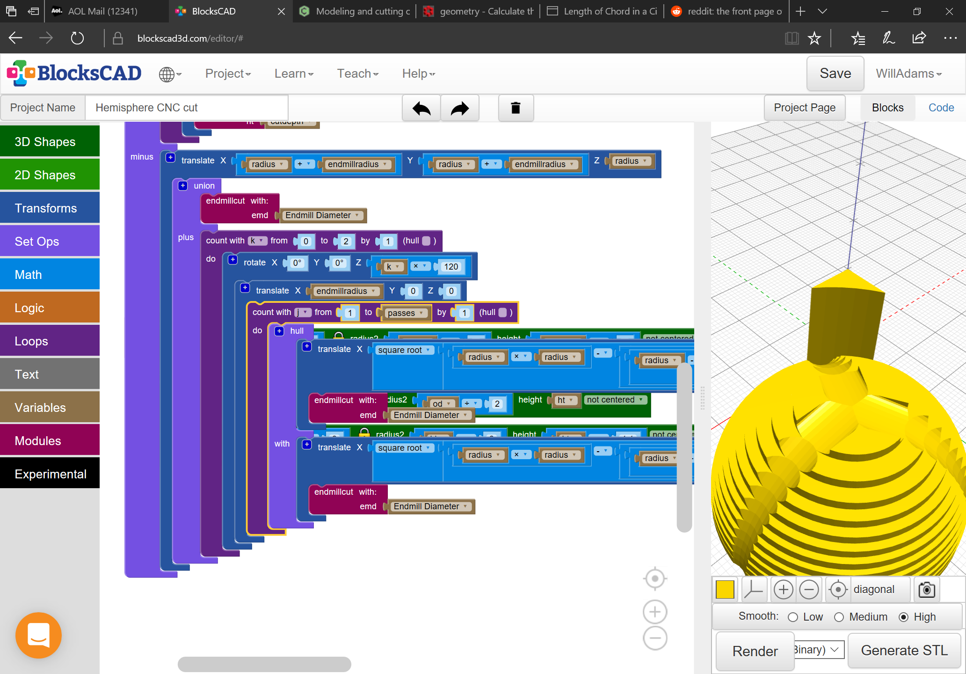Open the STL binary format dropdown
The width and height of the screenshot is (966, 674).
(819, 650)
